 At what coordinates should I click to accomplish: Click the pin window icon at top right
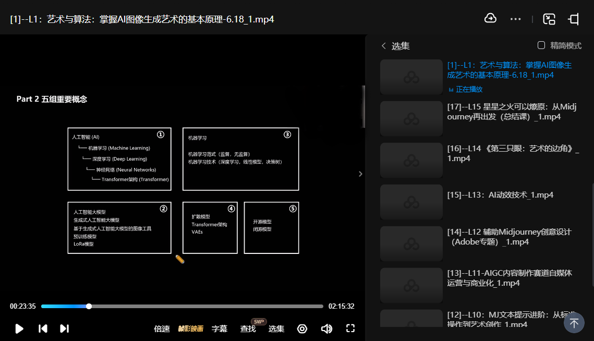(574, 19)
